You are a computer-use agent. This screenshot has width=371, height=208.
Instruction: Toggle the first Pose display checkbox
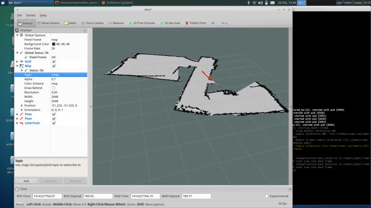54,114
